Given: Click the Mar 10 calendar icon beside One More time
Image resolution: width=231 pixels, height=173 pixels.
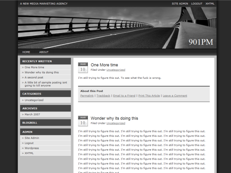Looking at the screenshot, I should (82, 67).
